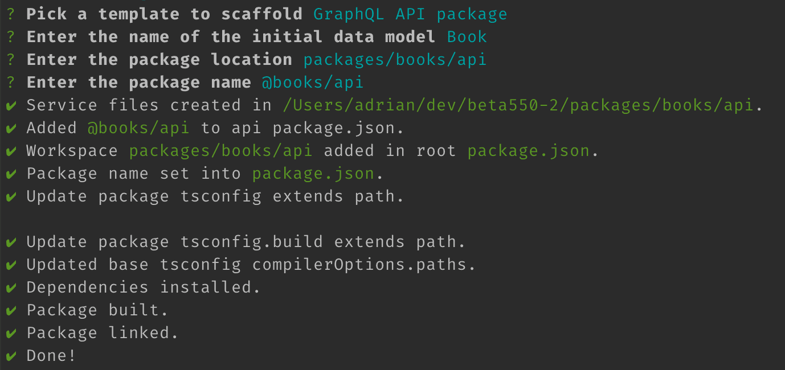Click the "Done!" status text
This screenshot has height=370, width=785.
tap(51, 356)
